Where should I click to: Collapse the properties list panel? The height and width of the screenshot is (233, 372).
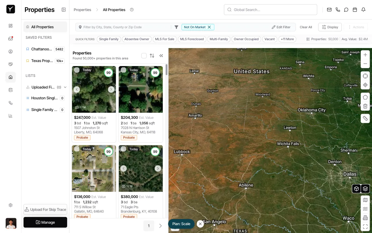click(x=161, y=56)
